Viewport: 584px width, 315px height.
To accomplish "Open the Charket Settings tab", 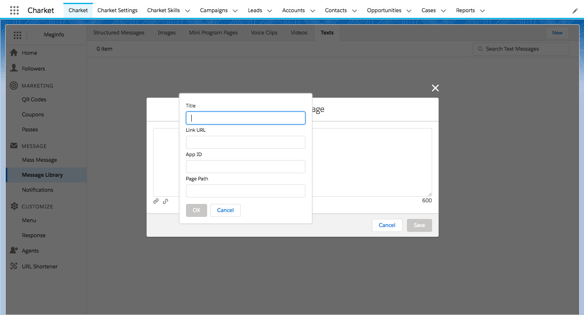I will tap(117, 10).
